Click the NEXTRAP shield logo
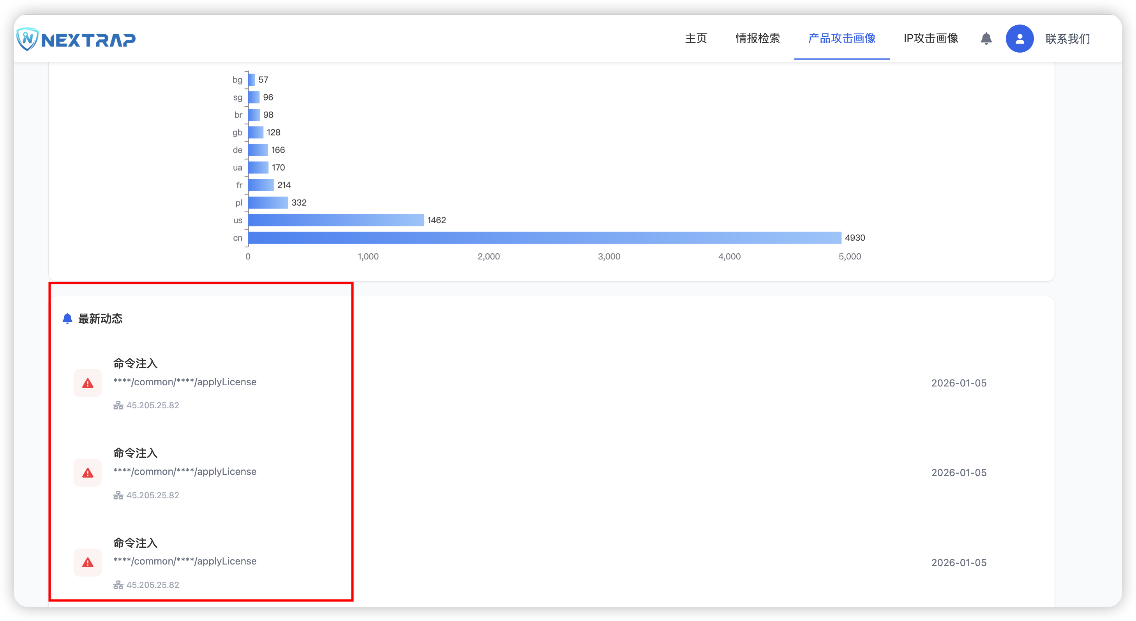Image resolution: width=1136 pixels, height=621 pixels. tap(27, 39)
